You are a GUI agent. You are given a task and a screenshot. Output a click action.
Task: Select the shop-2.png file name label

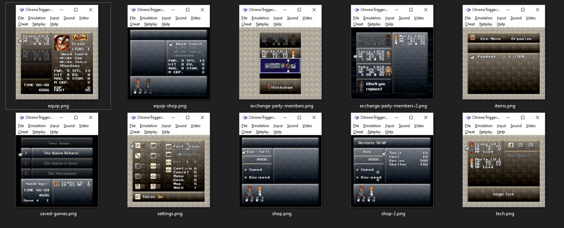click(393, 214)
